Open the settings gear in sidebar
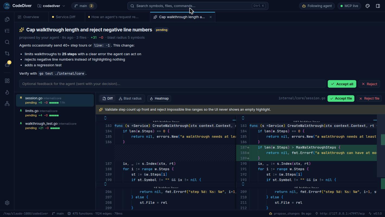 [x=7, y=203]
